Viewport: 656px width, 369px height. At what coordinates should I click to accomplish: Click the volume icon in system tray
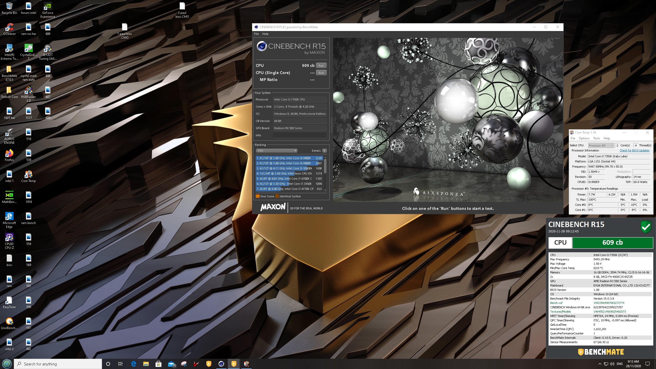(612, 364)
